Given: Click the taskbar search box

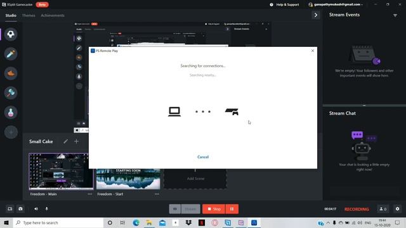Looking at the screenshot, I should (x=58, y=222).
